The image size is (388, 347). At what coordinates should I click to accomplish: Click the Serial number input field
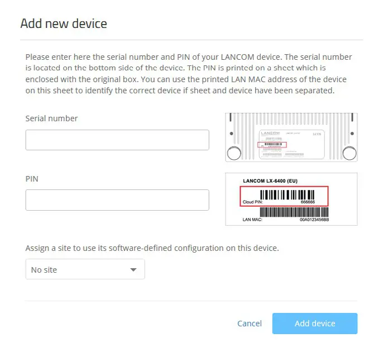[x=117, y=140]
